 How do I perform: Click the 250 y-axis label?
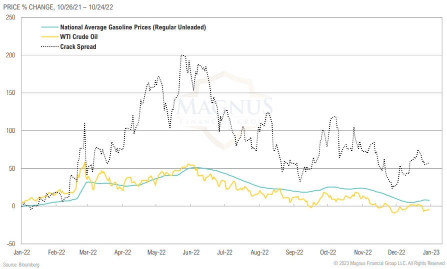(x=10, y=17)
